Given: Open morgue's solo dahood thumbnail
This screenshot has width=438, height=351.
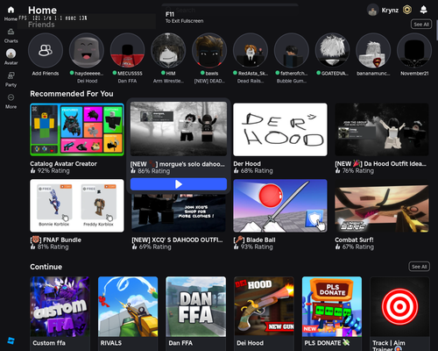Looking at the screenshot, I should click(179, 129).
